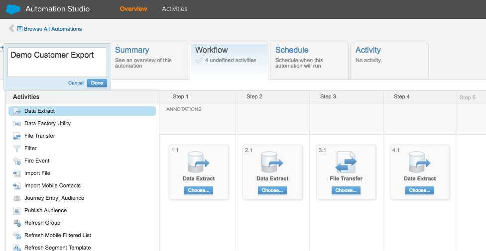The height and width of the screenshot is (251, 486).
Task: Select Refresh Mobile Filtered List label
Action: [58, 235]
